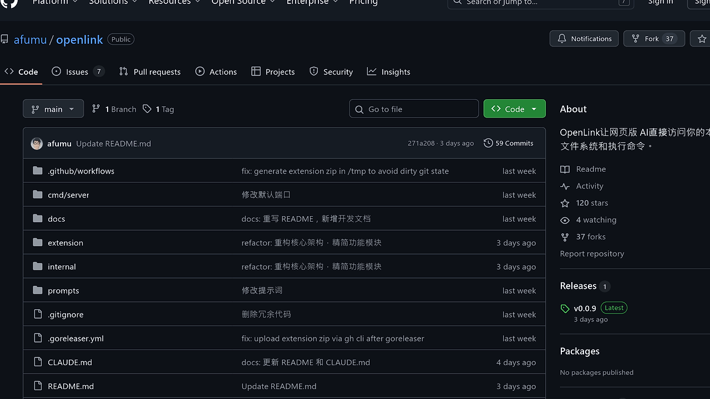Click the tag icon beside 1 Tag

coord(147,109)
